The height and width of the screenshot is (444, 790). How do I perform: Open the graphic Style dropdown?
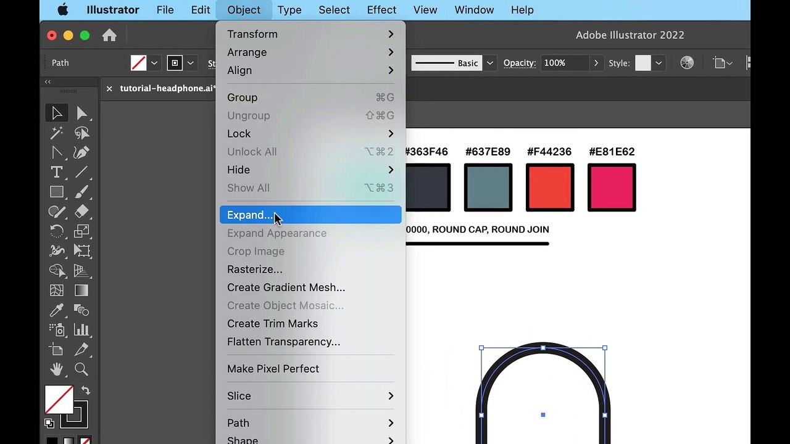(x=659, y=63)
